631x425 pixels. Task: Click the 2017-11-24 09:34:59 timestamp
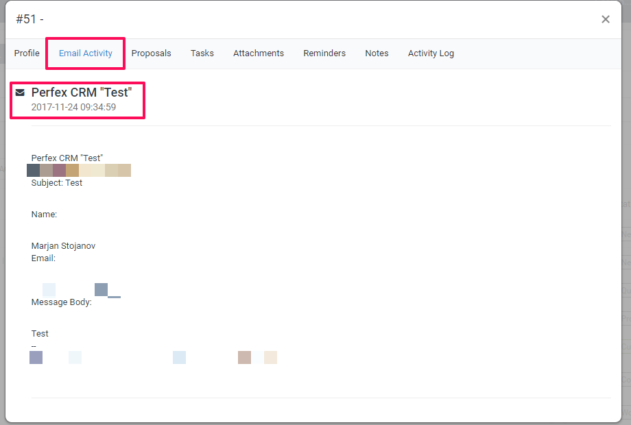(x=73, y=108)
